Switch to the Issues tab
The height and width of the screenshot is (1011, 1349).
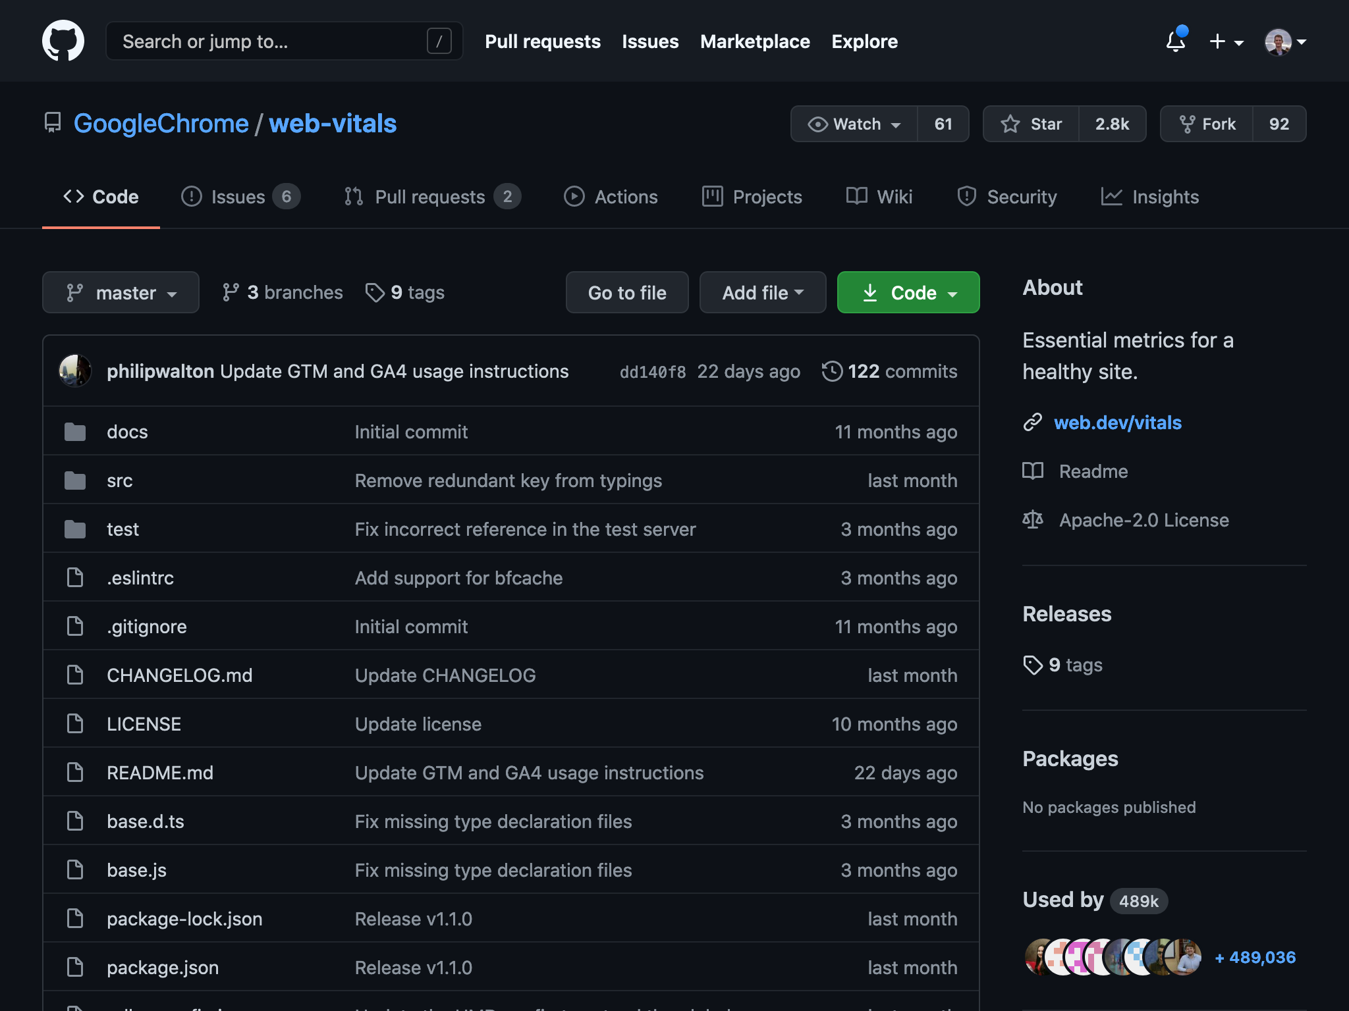(x=240, y=197)
